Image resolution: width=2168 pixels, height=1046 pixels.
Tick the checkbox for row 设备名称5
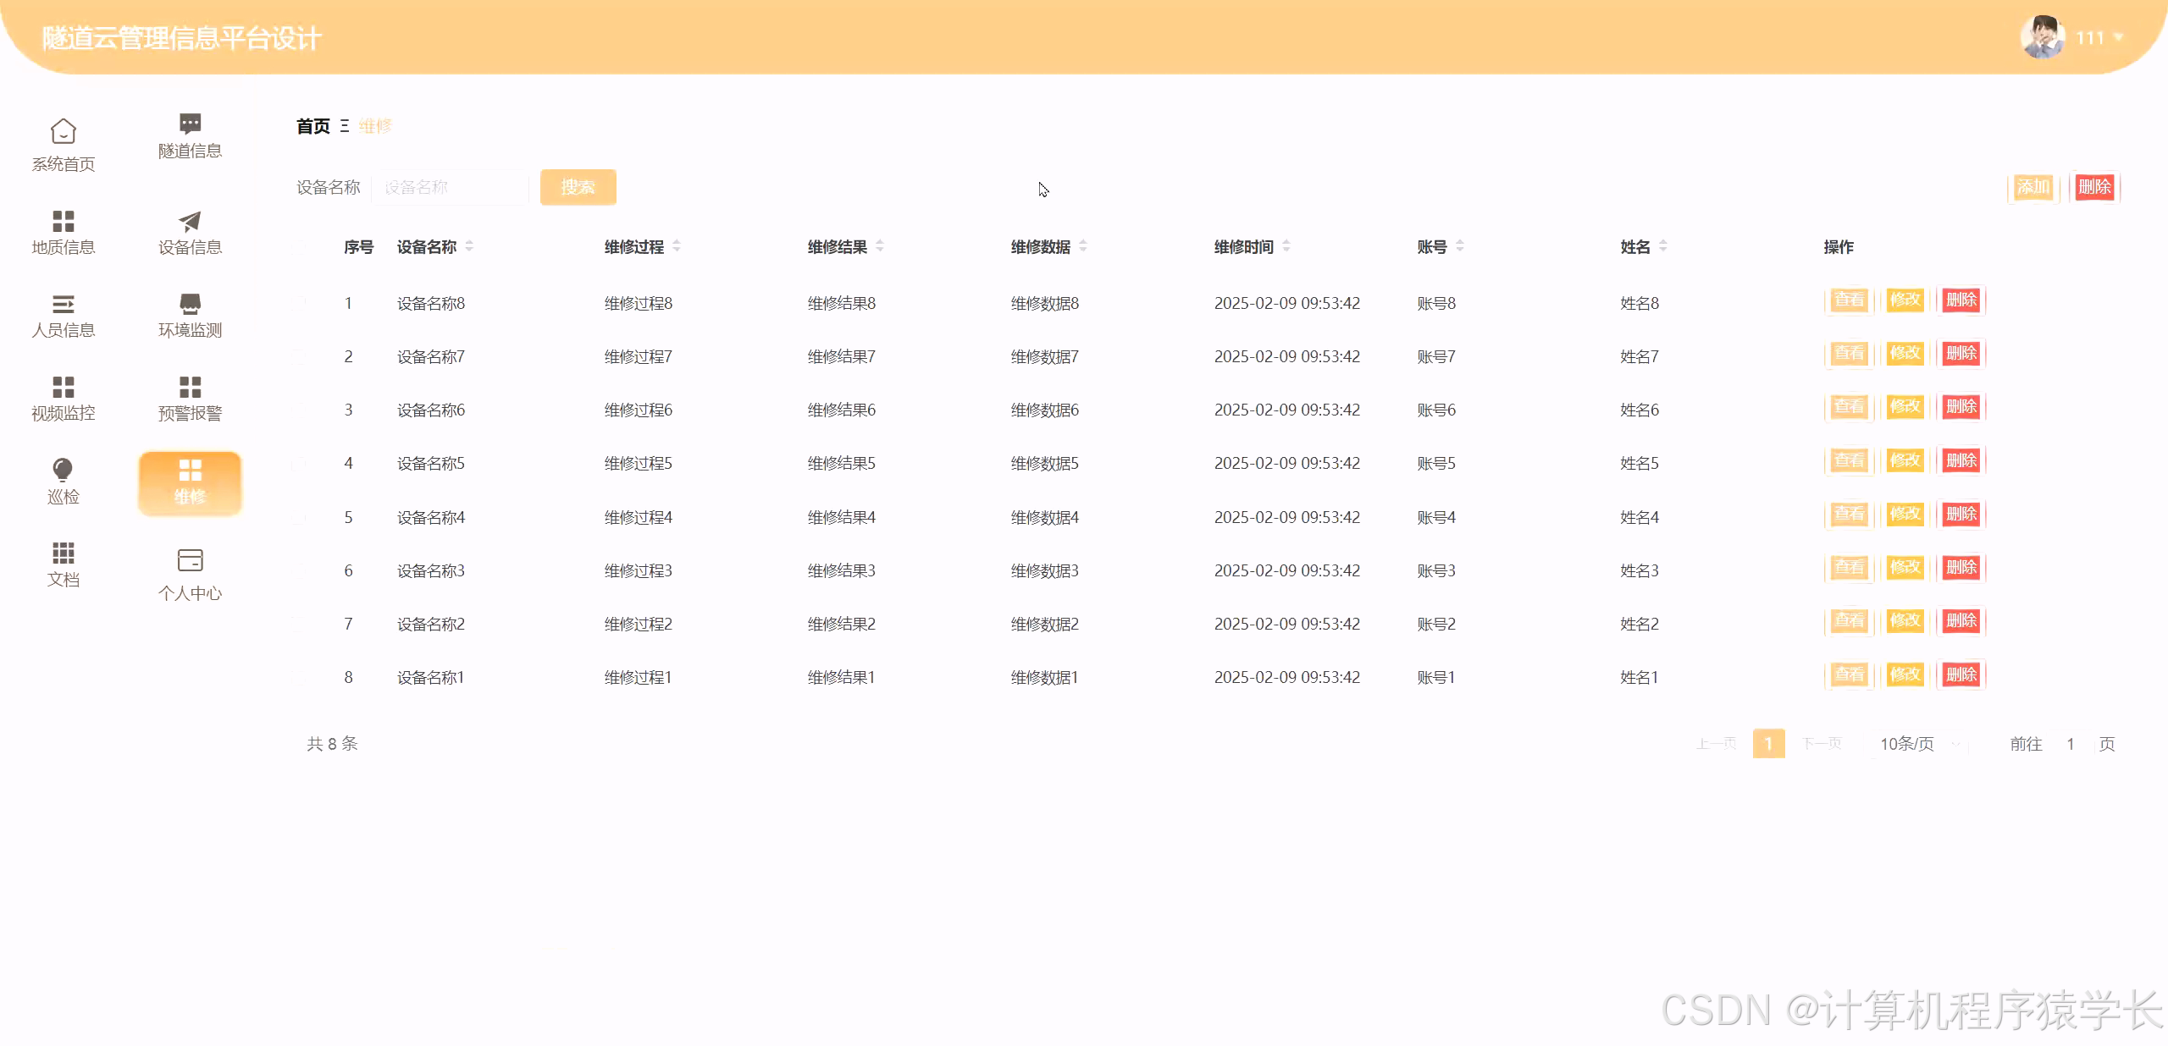coord(300,463)
